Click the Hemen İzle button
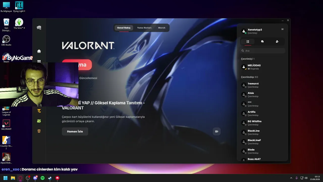Screen dimensions: 323x182 75,131
